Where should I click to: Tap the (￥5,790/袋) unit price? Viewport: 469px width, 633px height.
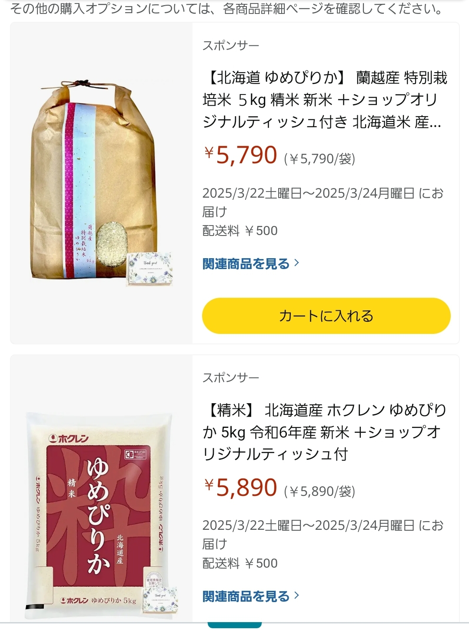pos(319,159)
